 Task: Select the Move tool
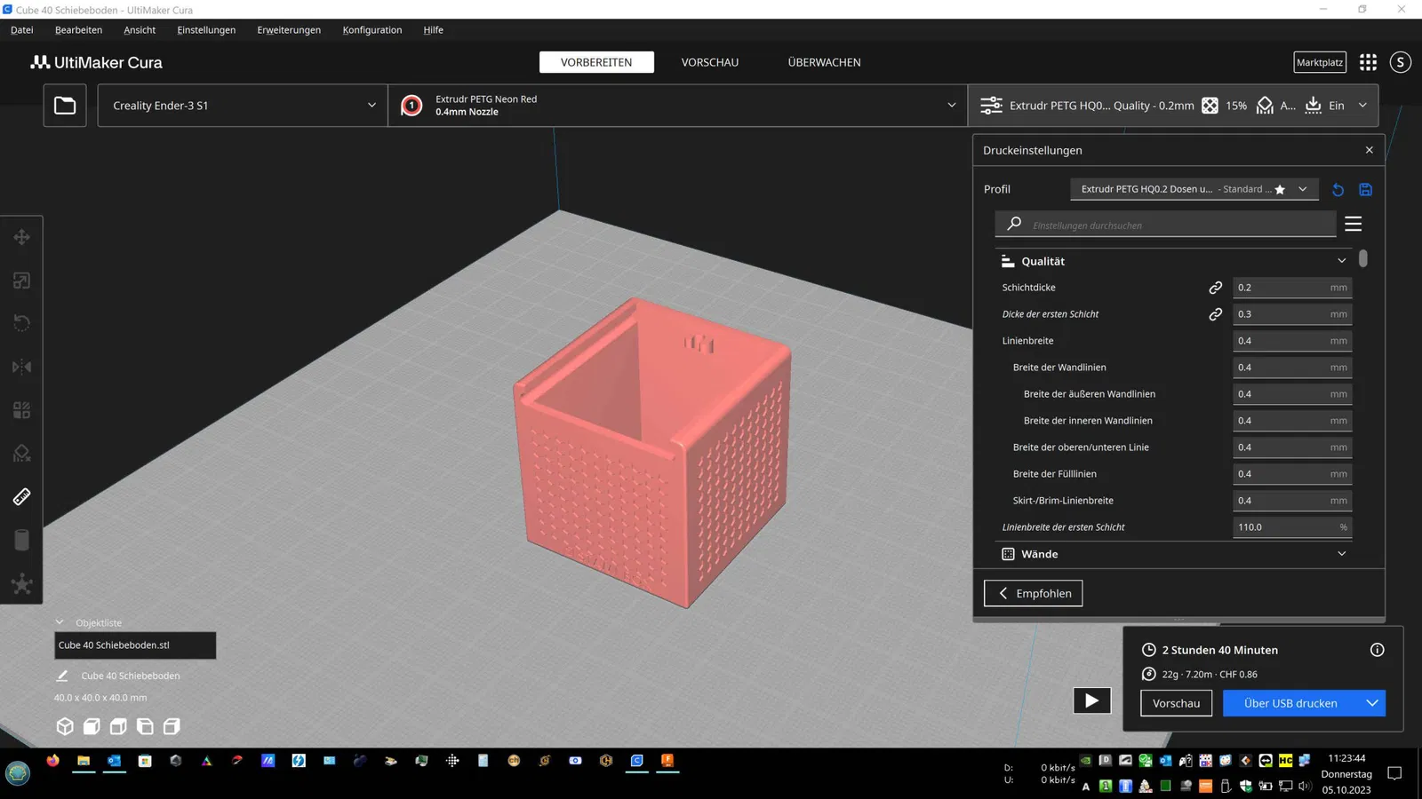22,237
